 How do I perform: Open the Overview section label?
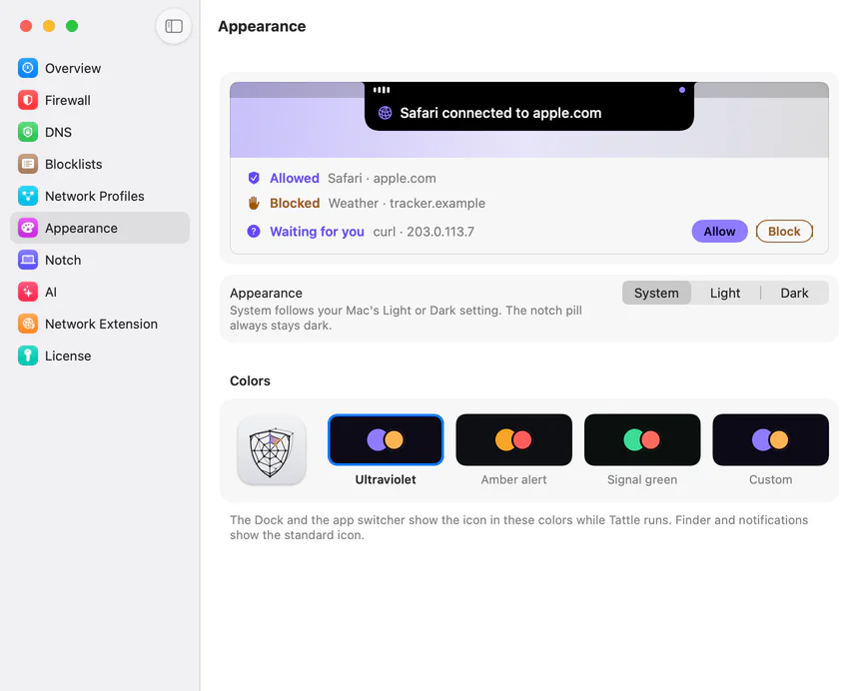[x=73, y=69]
